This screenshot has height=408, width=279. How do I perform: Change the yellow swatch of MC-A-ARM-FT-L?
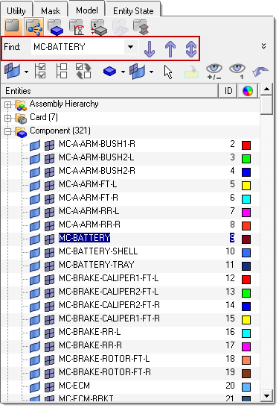click(x=246, y=186)
